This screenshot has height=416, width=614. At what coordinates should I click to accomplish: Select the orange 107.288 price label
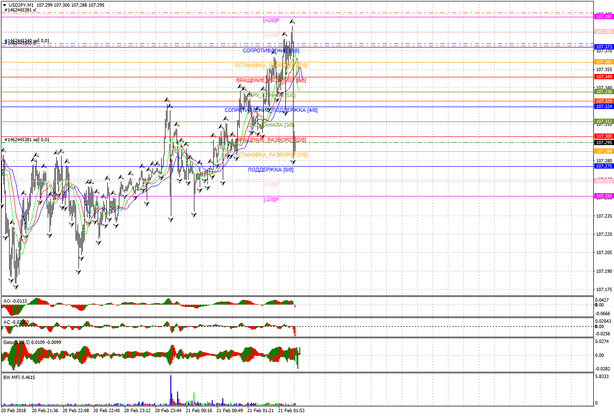604,151
